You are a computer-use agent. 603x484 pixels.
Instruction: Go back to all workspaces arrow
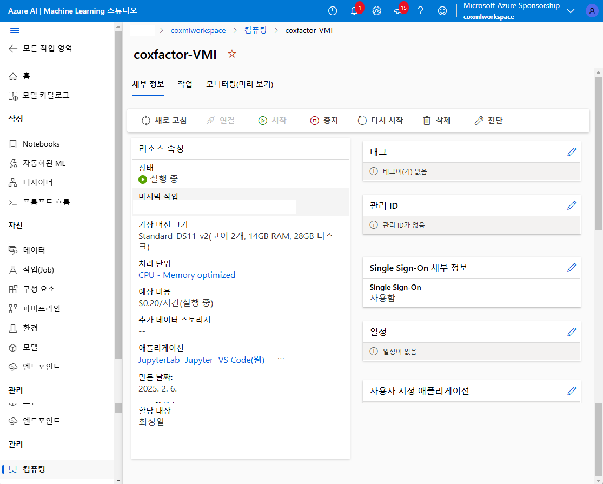click(13, 49)
